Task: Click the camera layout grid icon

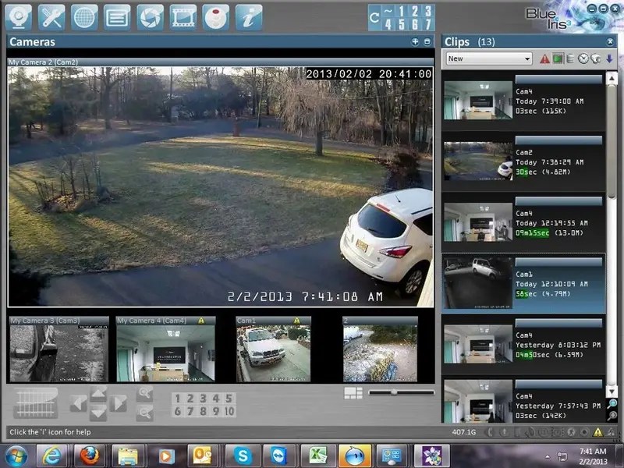Action: click(353, 393)
